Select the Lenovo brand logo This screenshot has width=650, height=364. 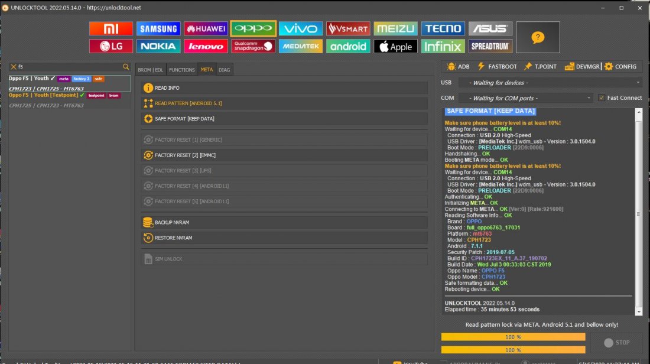click(x=206, y=46)
